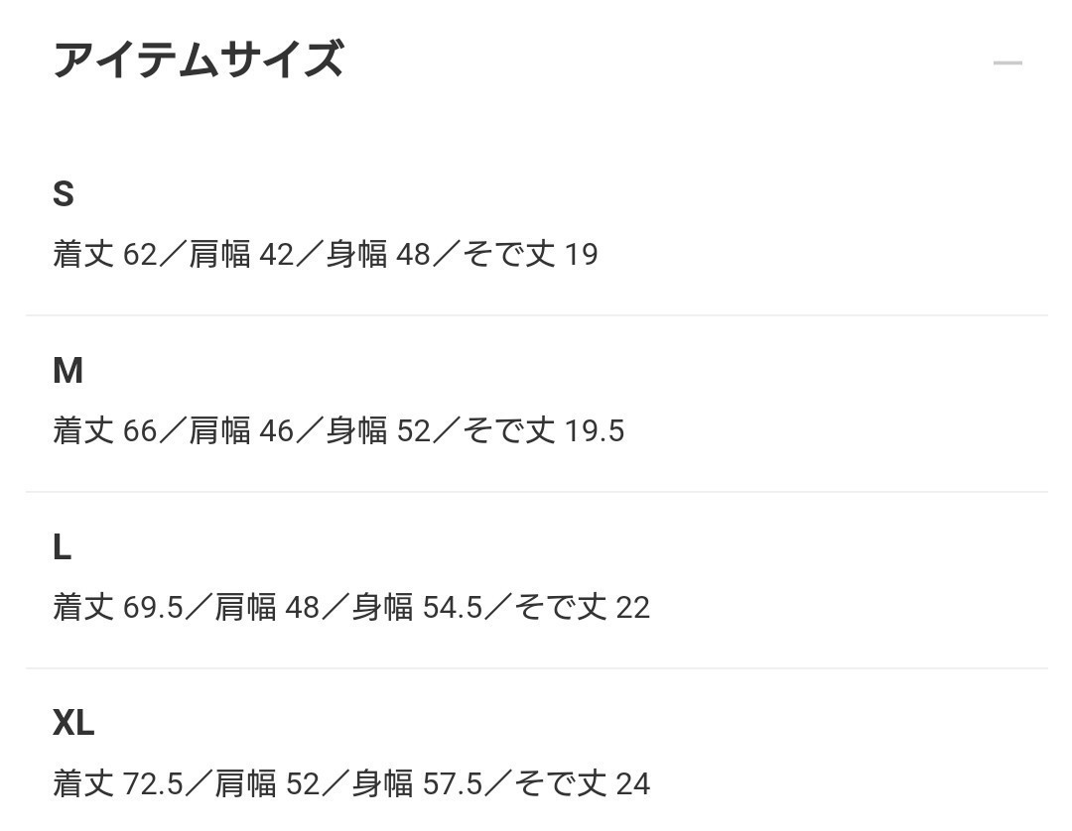
Task: Click 着丈 69.5 in the L row
Action: tap(118, 608)
